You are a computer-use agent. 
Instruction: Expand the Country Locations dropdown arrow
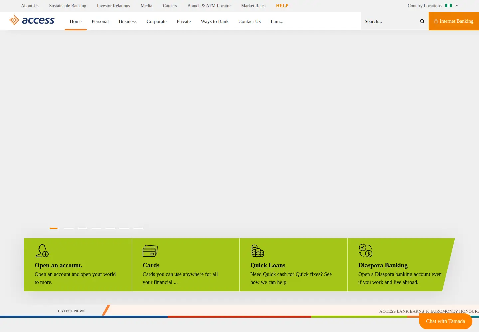click(x=457, y=6)
